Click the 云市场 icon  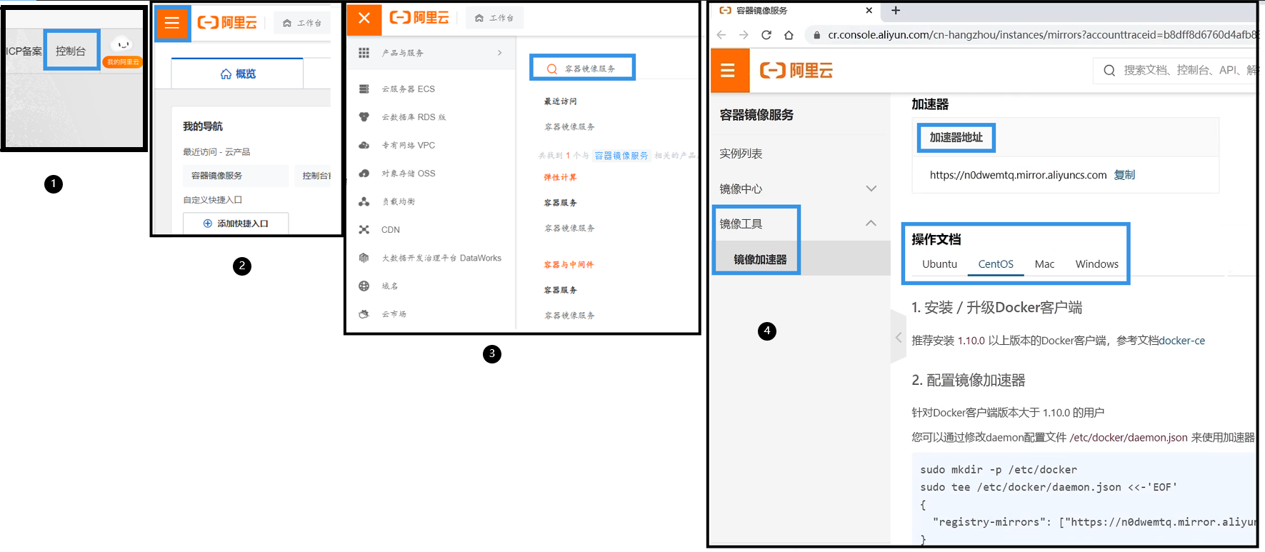coord(364,314)
